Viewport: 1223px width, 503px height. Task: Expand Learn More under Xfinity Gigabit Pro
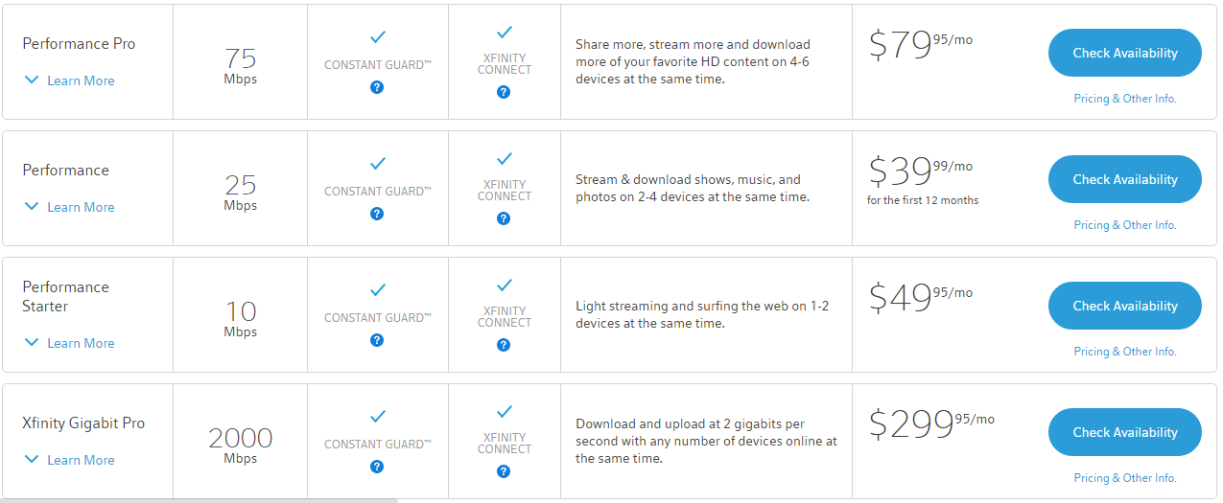tap(70, 460)
